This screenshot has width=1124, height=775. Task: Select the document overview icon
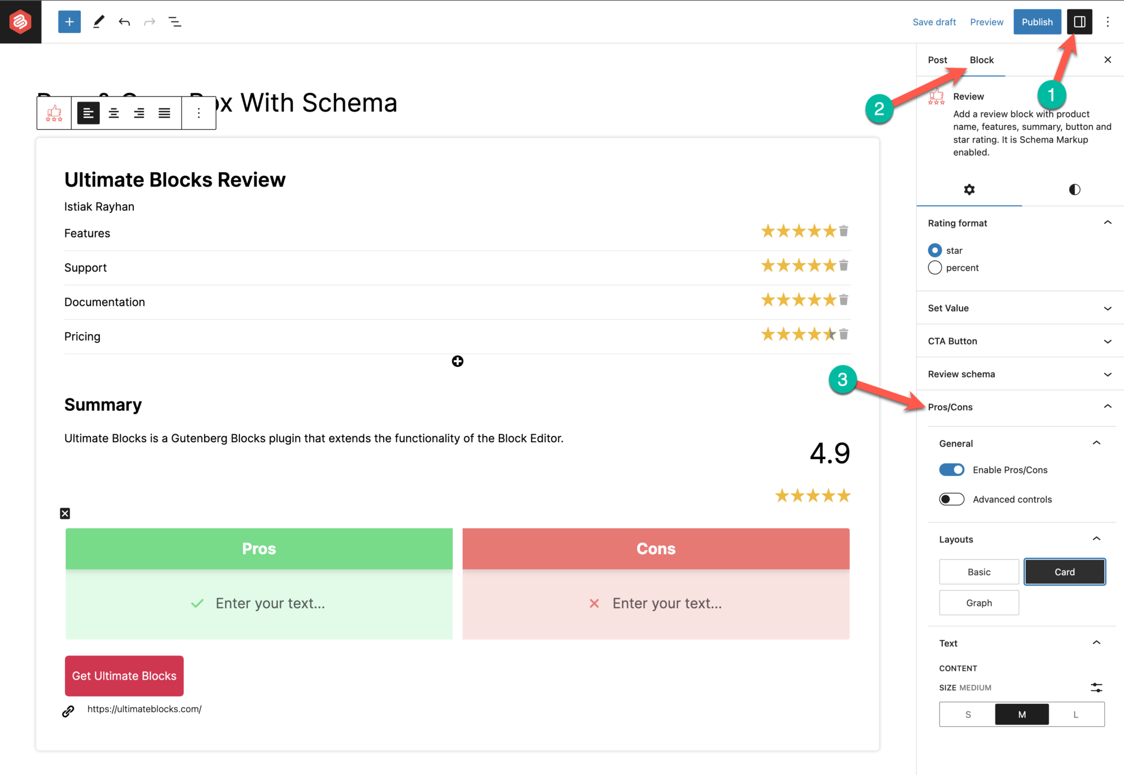point(175,22)
